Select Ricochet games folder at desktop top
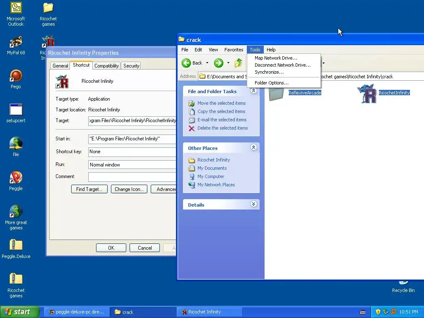Viewport: 424px width, 318px height. click(x=48, y=14)
